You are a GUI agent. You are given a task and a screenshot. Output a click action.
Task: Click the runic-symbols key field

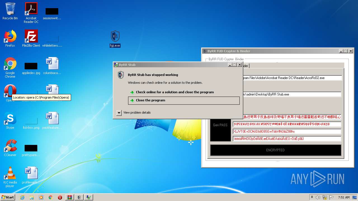[x=287, y=124]
